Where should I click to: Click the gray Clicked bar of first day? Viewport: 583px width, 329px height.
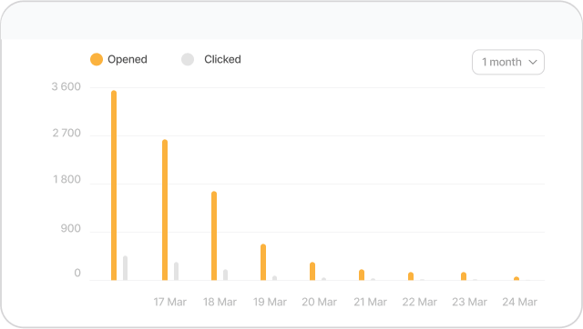pos(126,268)
